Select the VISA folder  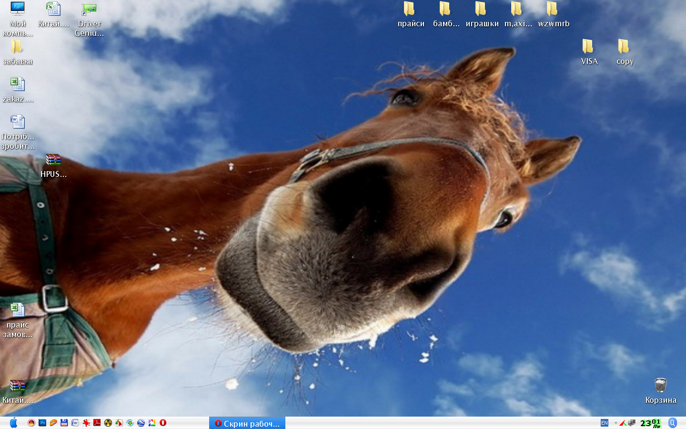click(588, 47)
